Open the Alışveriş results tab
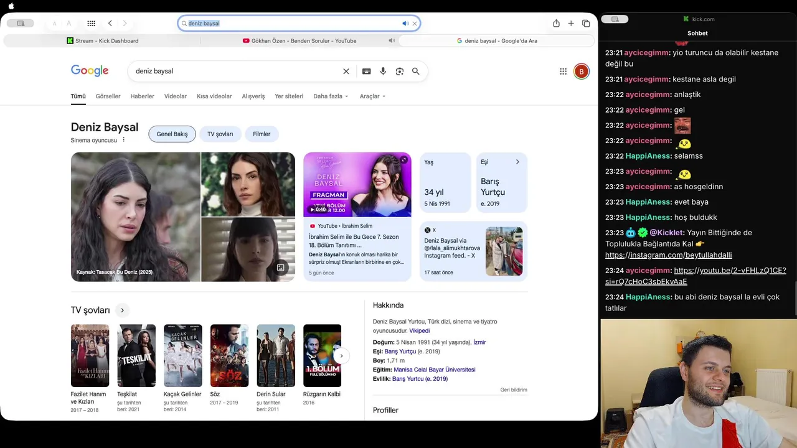The height and width of the screenshot is (448, 797). click(253, 96)
